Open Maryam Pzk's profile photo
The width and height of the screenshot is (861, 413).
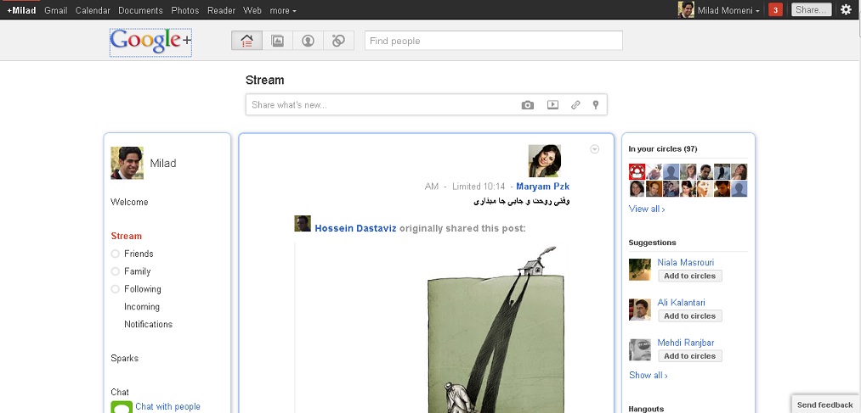coord(545,161)
